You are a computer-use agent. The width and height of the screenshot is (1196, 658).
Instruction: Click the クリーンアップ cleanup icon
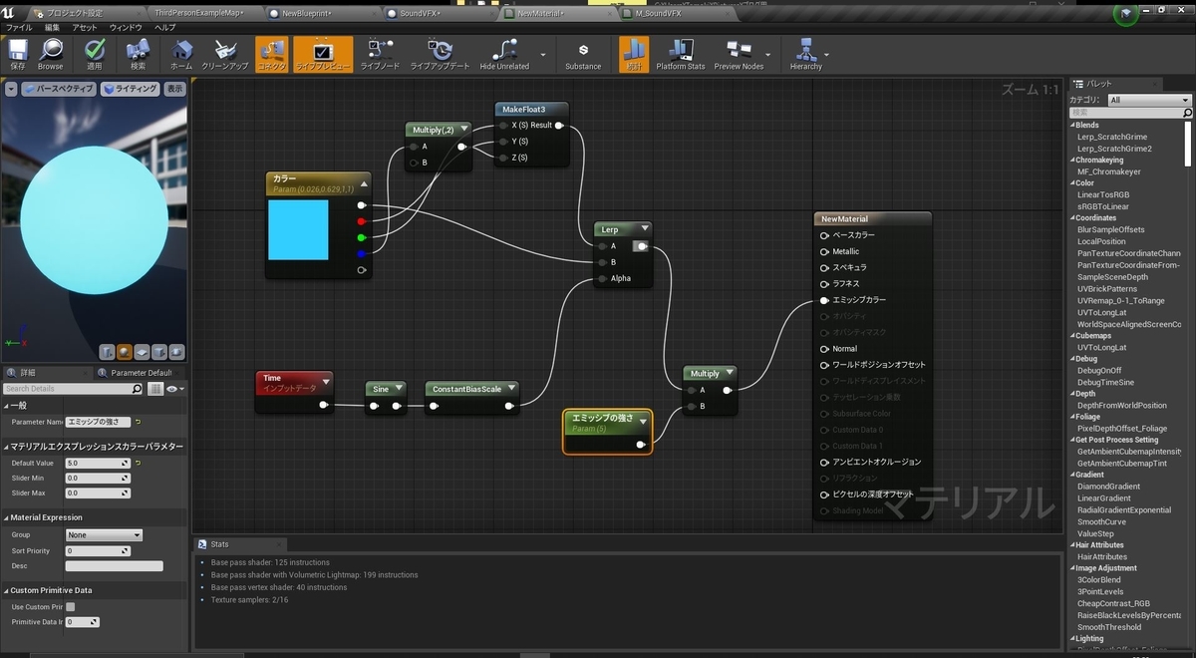pos(225,54)
